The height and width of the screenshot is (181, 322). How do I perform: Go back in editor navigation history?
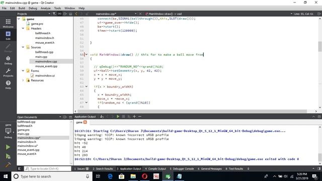pyautogui.click(x=76, y=14)
